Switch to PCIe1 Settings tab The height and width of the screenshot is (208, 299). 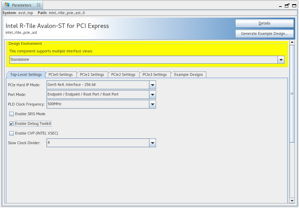click(x=92, y=75)
